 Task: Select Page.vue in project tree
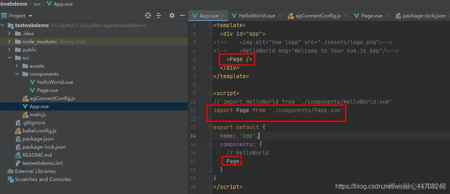(x=47, y=90)
